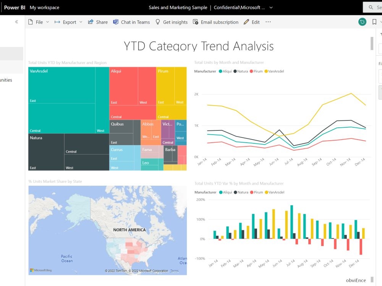The width and height of the screenshot is (382, 286).
Task: Click the pencil Edit icon
Action: tap(246, 22)
